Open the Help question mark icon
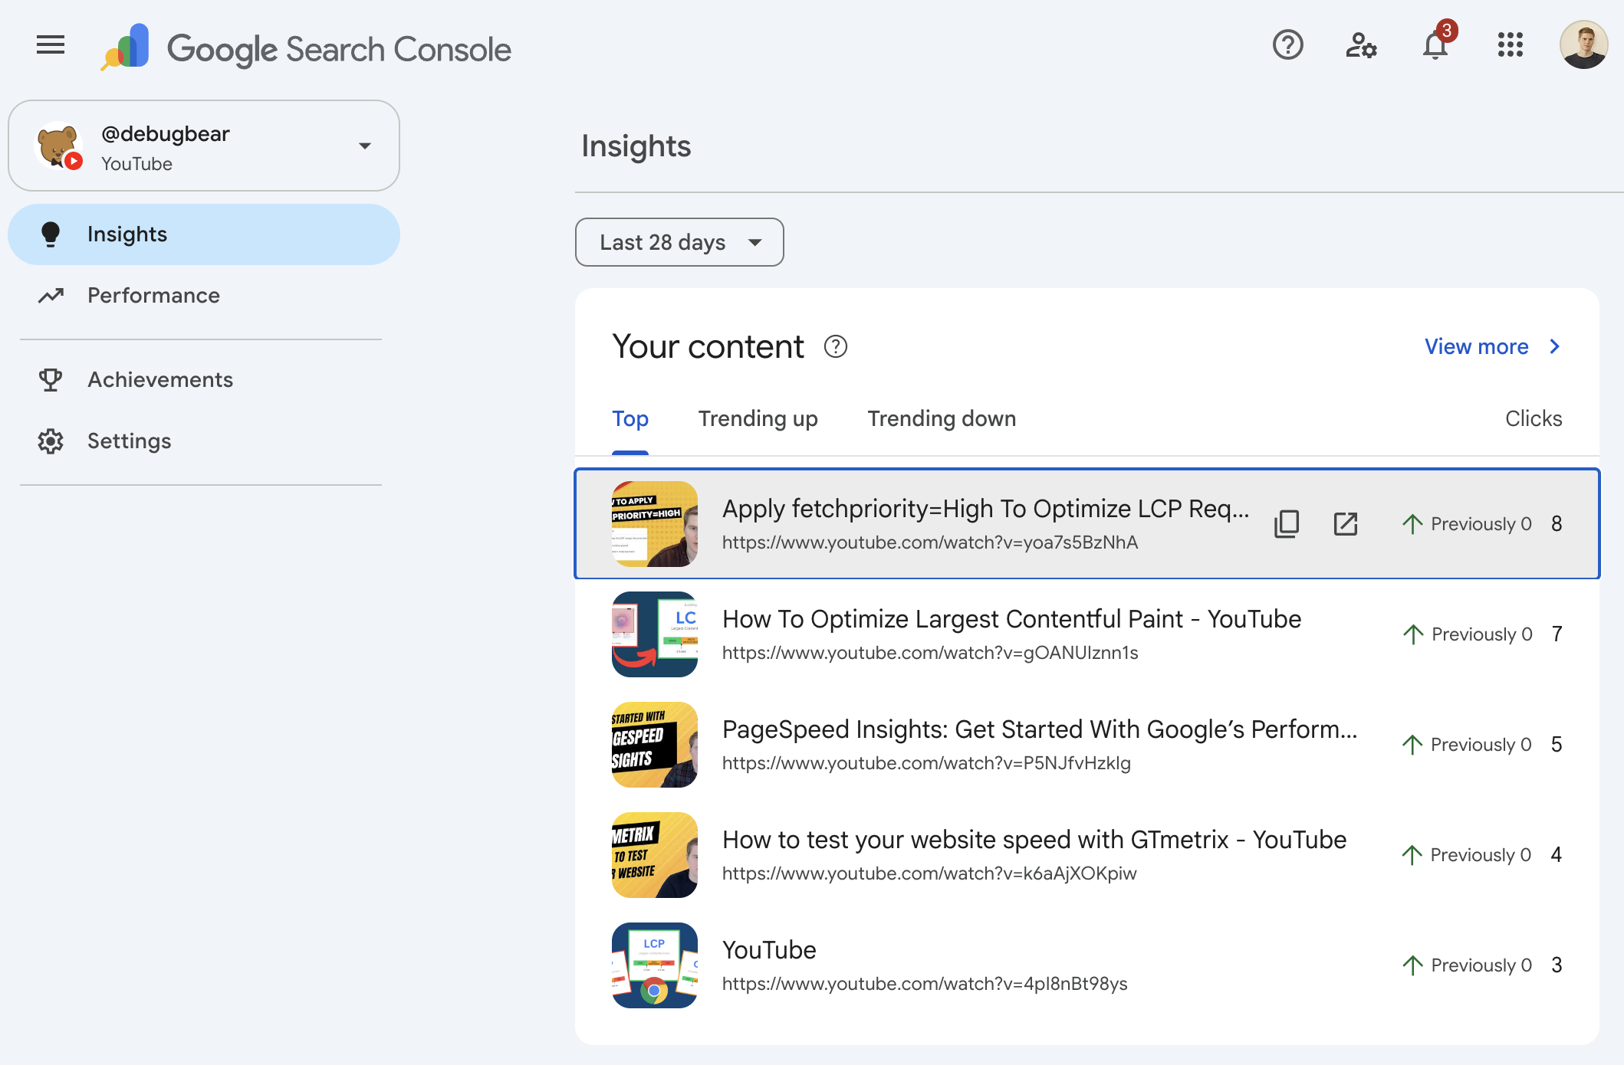The width and height of the screenshot is (1624, 1065). coord(1288,45)
